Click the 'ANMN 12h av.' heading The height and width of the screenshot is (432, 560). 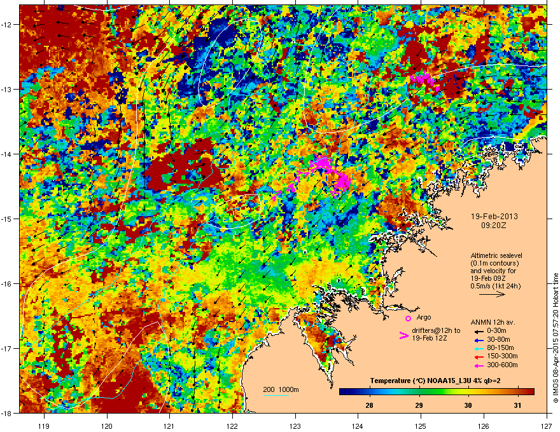[x=493, y=322]
